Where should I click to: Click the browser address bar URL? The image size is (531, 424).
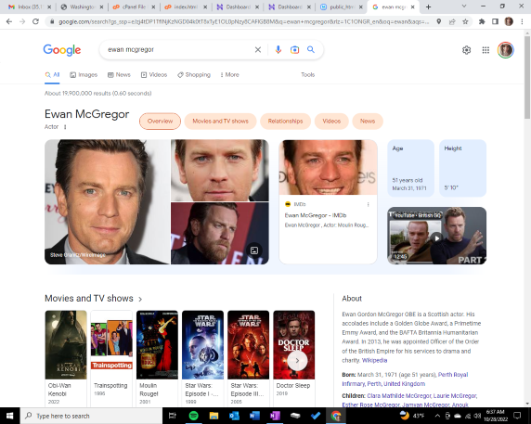244,21
